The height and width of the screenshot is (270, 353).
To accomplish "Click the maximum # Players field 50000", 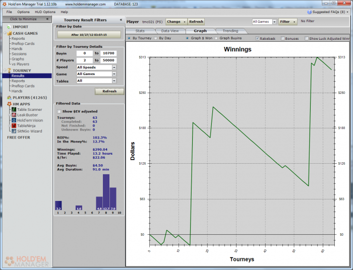I will 108,60.
